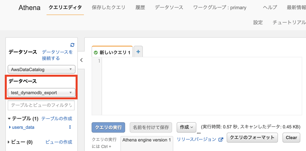Open the チュートリアル link
The width and height of the screenshot is (306, 151).
pyautogui.click(x=289, y=22)
